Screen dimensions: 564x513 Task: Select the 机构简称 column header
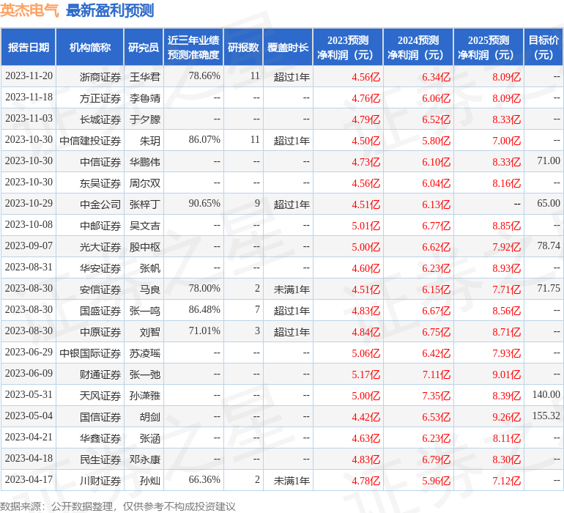(x=90, y=47)
